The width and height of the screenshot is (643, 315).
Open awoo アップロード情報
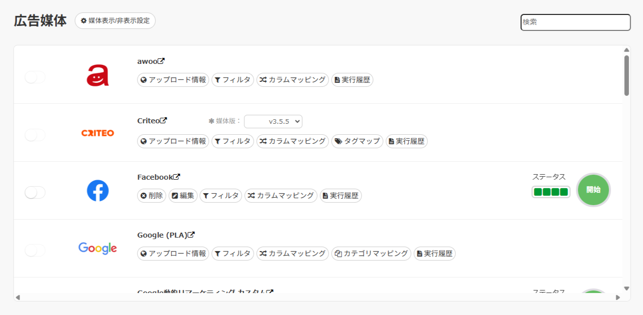(173, 80)
